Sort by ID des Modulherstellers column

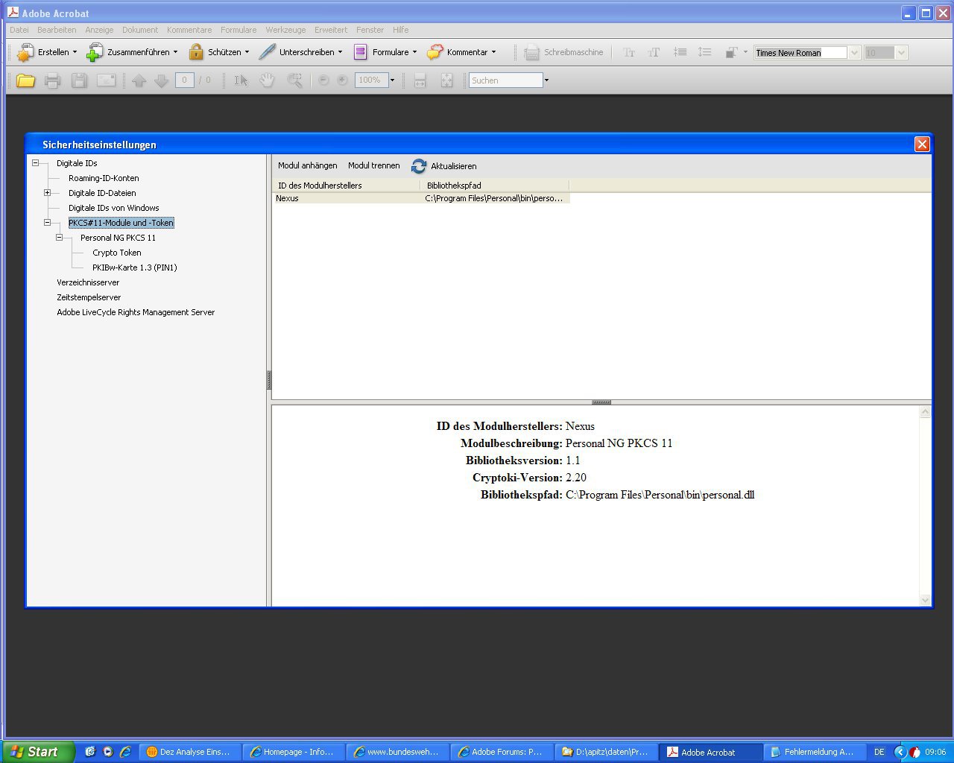347,185
